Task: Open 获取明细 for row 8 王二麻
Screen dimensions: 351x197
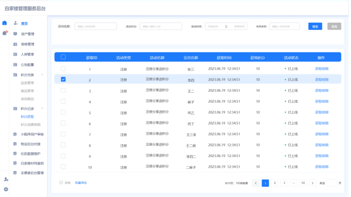Action: [322, 145]
